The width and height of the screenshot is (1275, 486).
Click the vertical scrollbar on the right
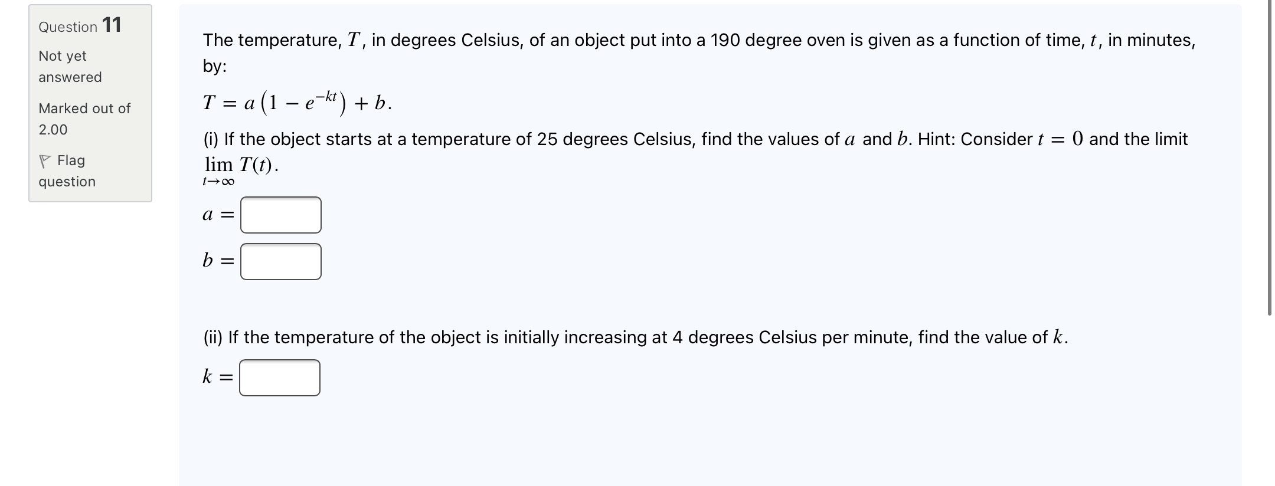pyautogui.click(x=1269, y=159)
